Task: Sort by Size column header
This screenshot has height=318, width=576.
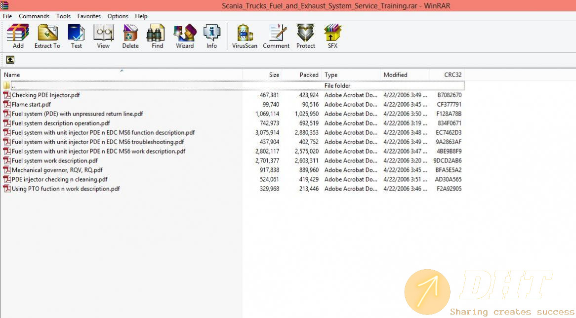Action: [262, 75]
